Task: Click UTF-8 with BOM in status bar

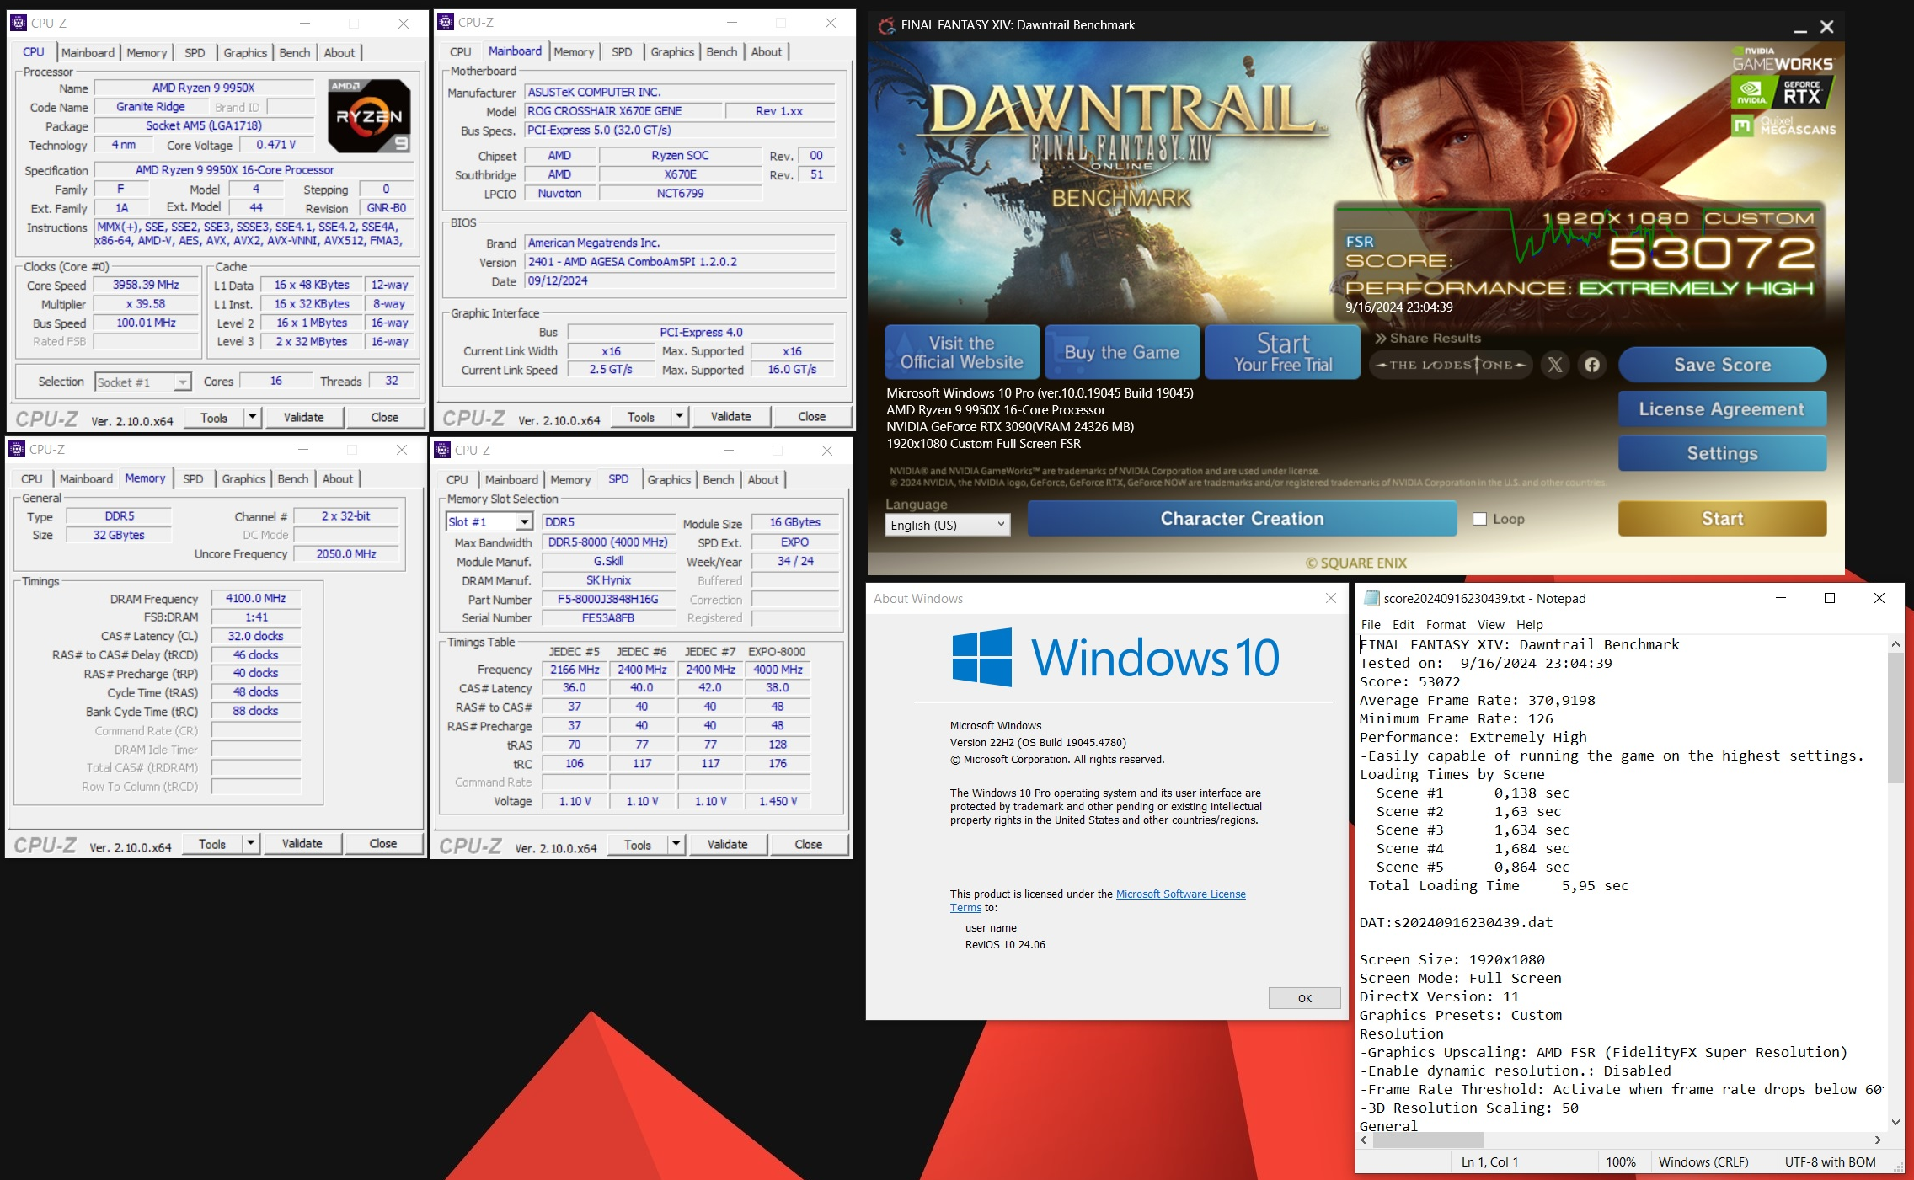Action: click(x=1830, y=1161)
